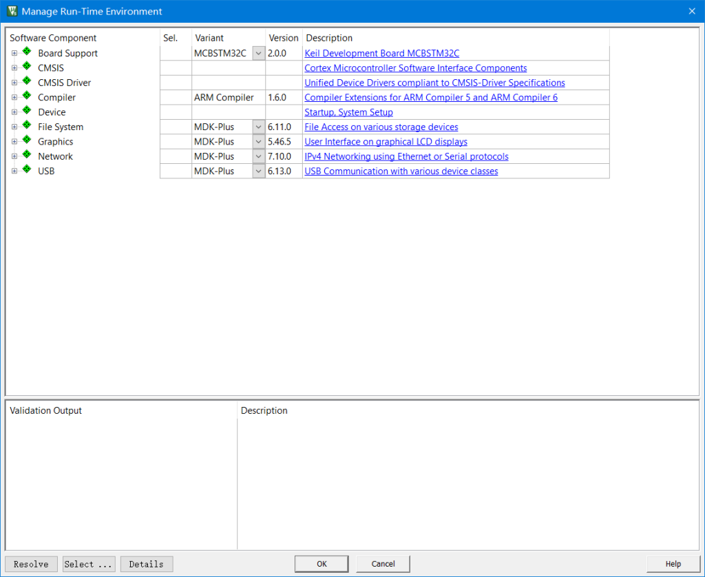Select the Board Support tree label
Viewport: 705px width, 577px height.
click(x=67, y=53)
